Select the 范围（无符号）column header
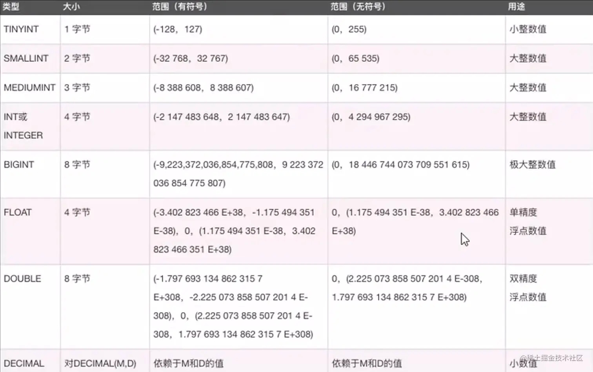This screenshot has height=372, width=593. pyautogui.click(x=358, y=7)
